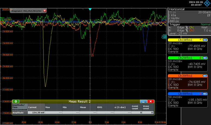Screen dimensions: 211x125
Task: Select the cyan trigger position marker
Action: tap(90, 9)
